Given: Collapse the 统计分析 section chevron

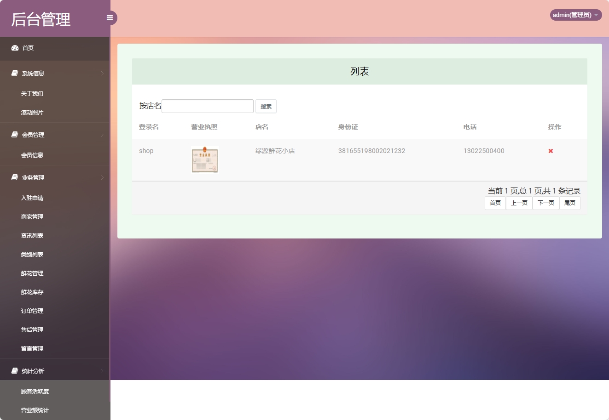Looking at the screenshot, I should click(102, 370).
